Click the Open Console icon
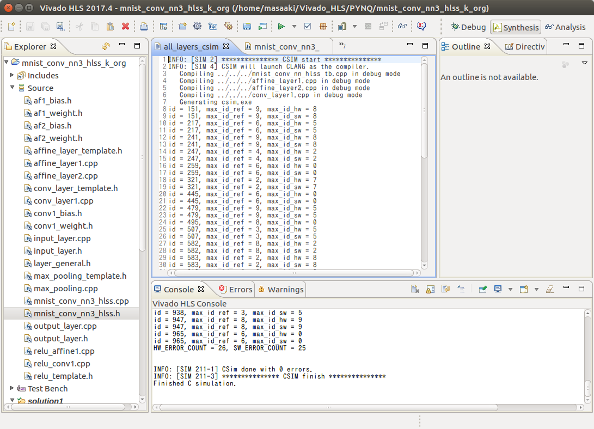The image size is (594, 429). point(524,289)
